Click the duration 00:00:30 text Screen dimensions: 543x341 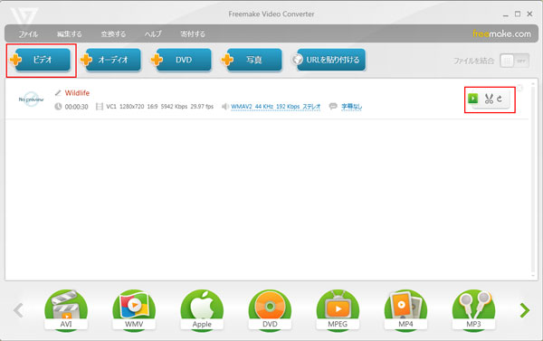point(77,107)
